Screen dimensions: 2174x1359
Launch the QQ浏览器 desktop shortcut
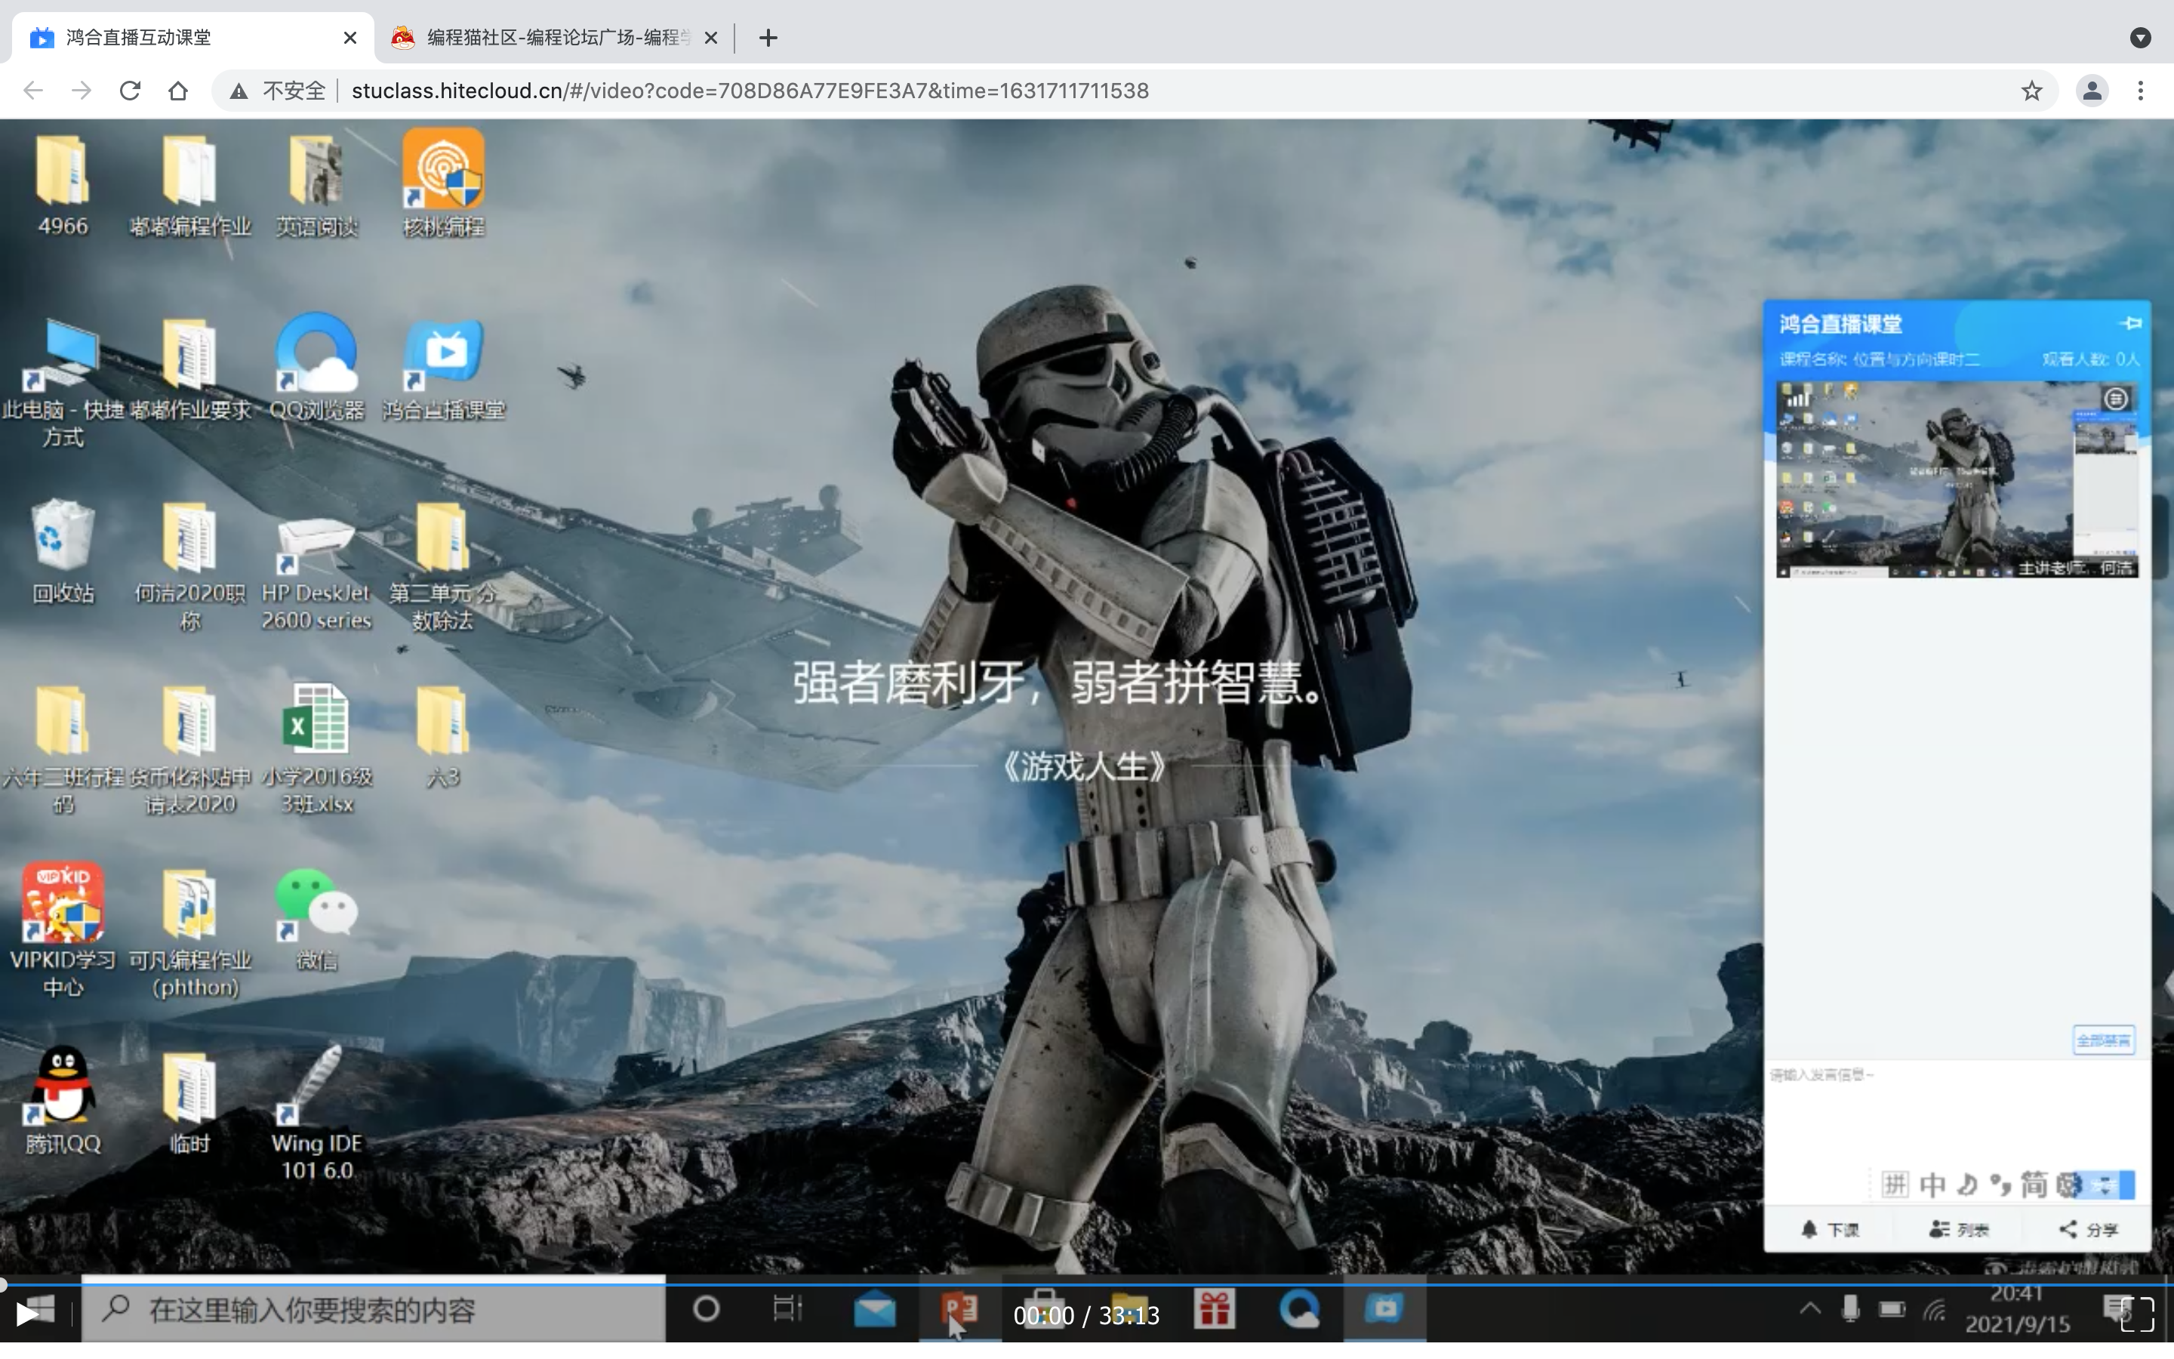pos(316,353)
